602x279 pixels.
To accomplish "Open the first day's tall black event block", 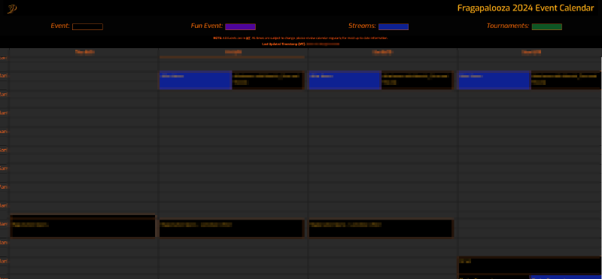I will (83, 226).
